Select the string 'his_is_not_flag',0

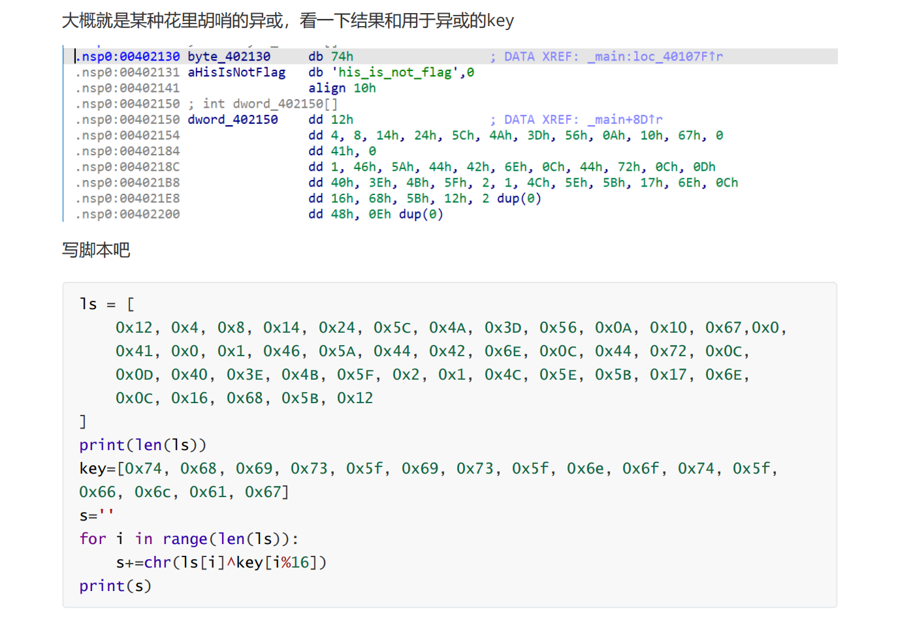coord(403,72)
